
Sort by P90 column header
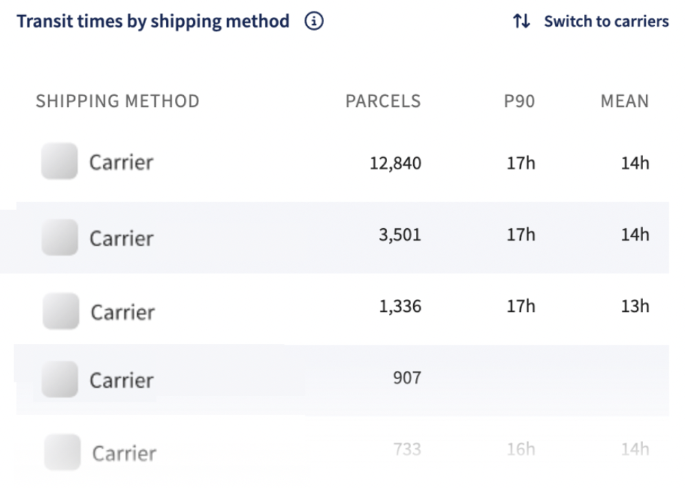click(520, 101)
